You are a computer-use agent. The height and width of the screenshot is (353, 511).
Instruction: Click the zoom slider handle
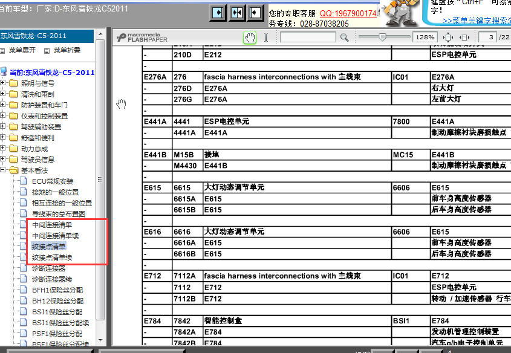[x=382, y=37]
